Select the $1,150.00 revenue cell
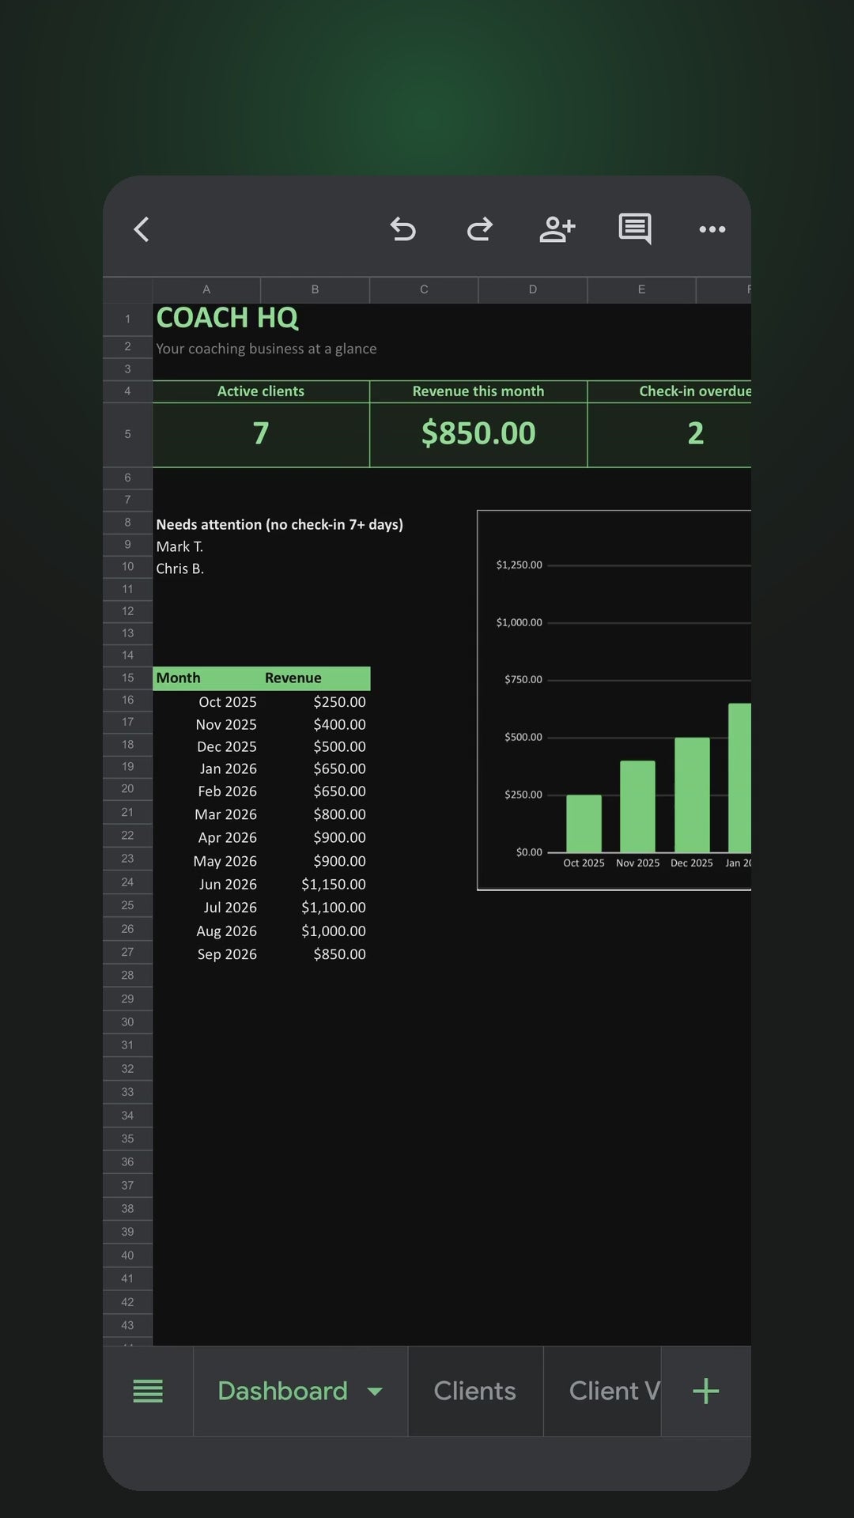This screenshot has height=1518, width=854. point(315,884)
